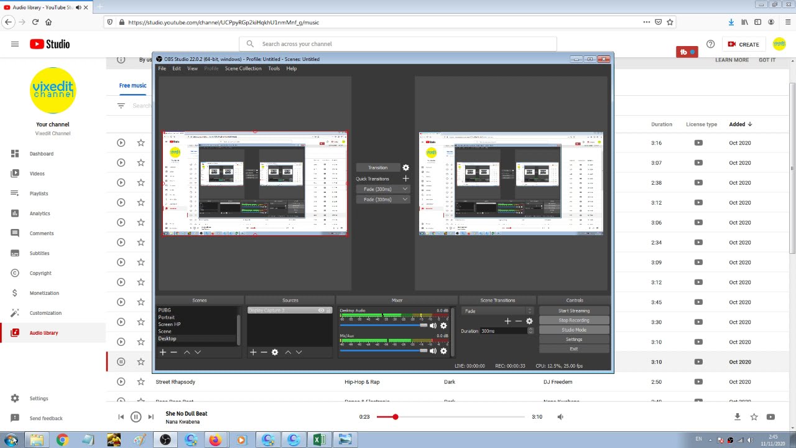This screenshot has height=448, width=796.
Task: Mute Desktop Audio speaker in Mixer
Action: [x=433, y=325]
